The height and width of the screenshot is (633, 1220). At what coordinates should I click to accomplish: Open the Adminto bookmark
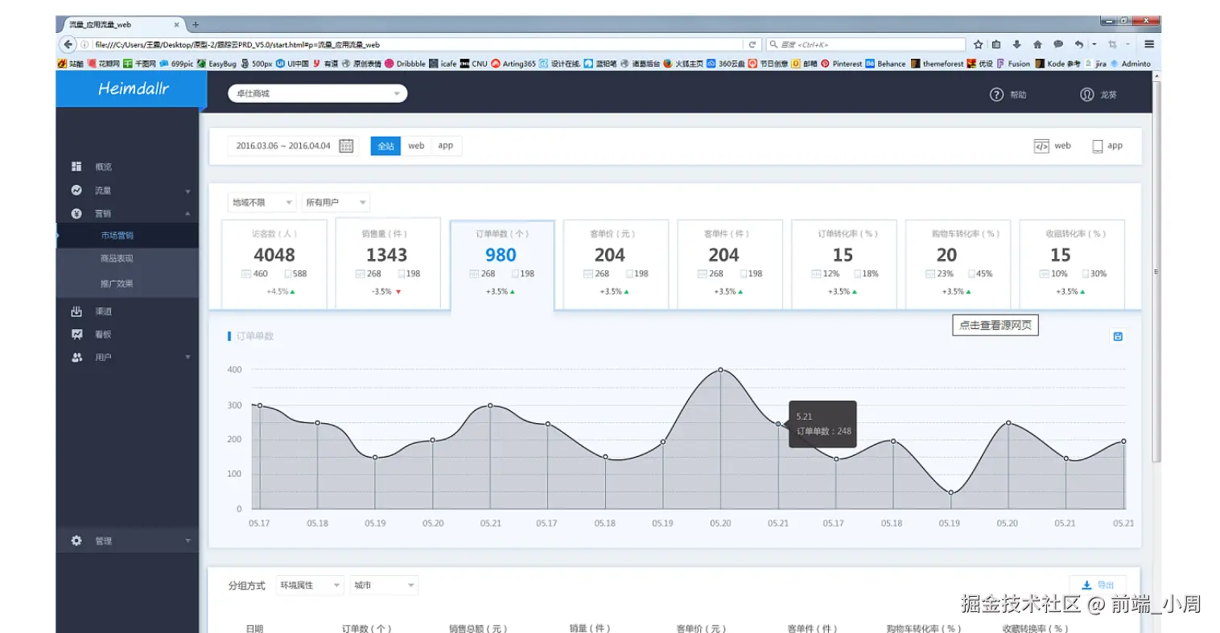1131,64
